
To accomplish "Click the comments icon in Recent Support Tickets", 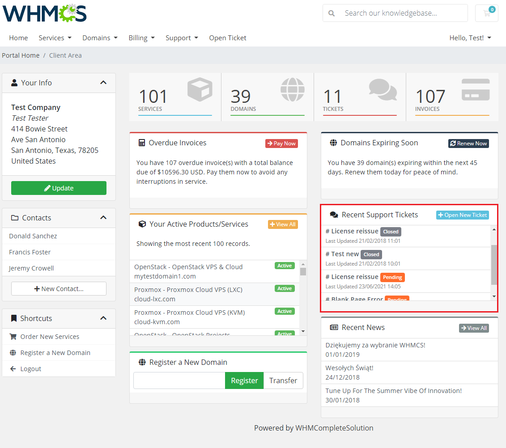I will pyautogui.click(x=334, y=215).
